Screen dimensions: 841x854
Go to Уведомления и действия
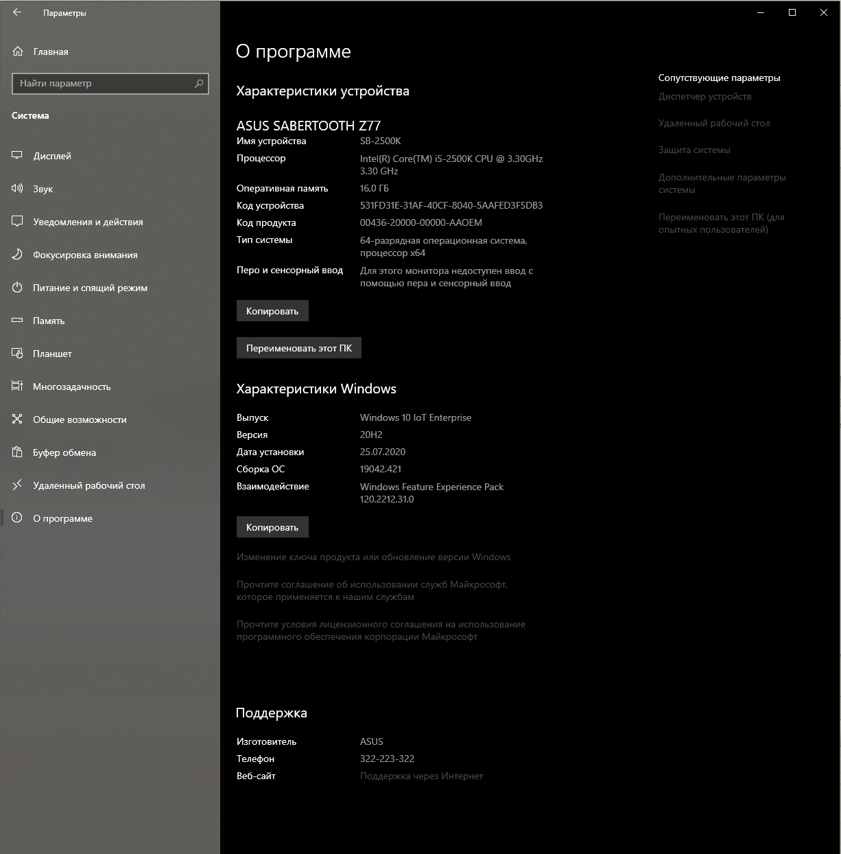click(110, 222)
